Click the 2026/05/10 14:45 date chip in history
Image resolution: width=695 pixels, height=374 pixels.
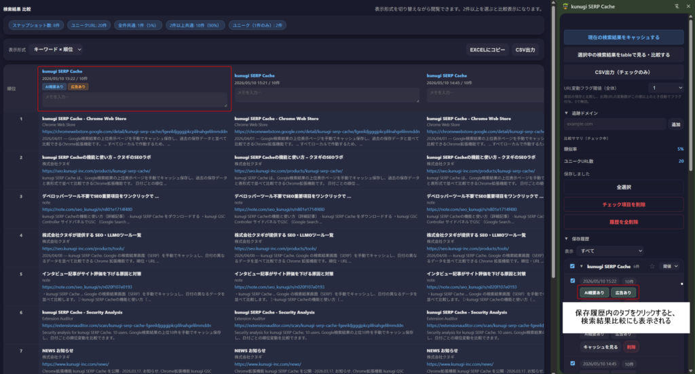click(599, 364)
